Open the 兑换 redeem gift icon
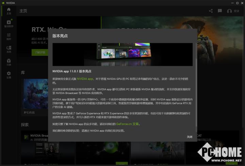This screenshot has width=245, height=166. (9, 62)
